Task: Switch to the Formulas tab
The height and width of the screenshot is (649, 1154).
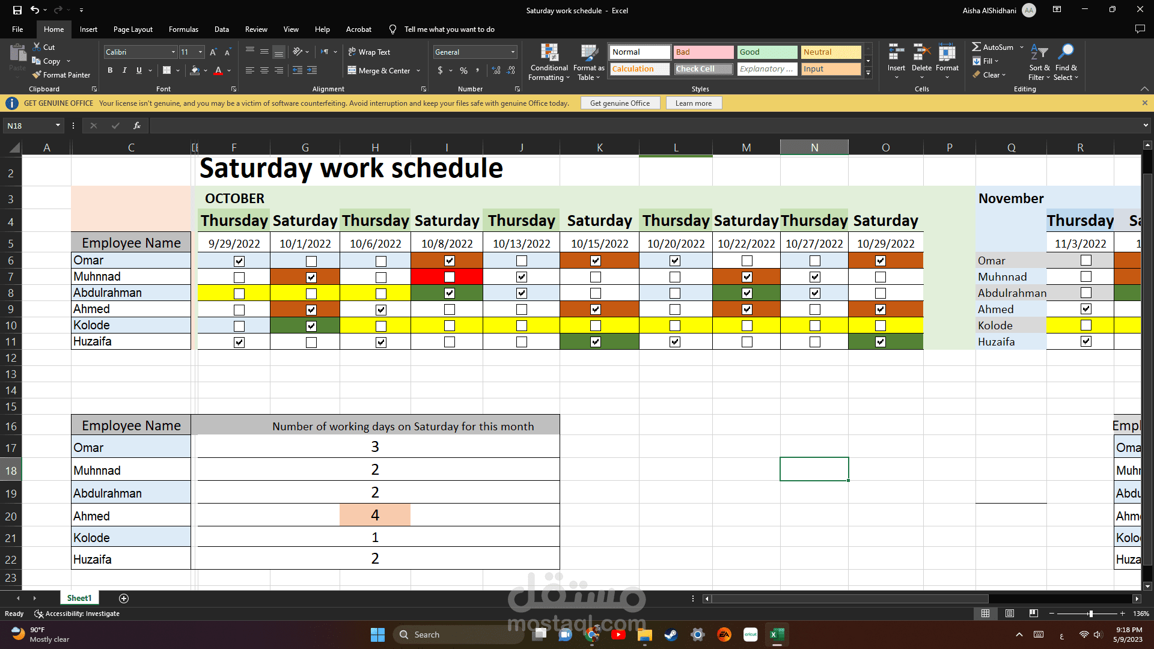Action: (x=183, y=29)
